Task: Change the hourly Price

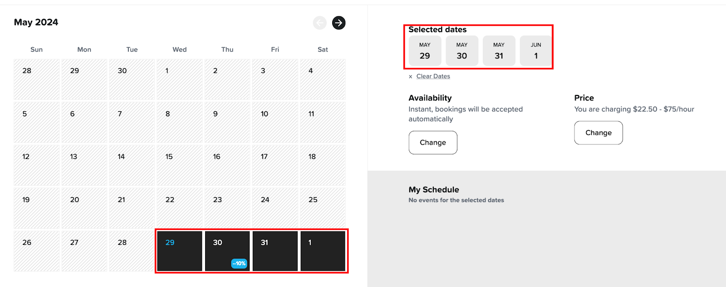Action: [598, 133]
